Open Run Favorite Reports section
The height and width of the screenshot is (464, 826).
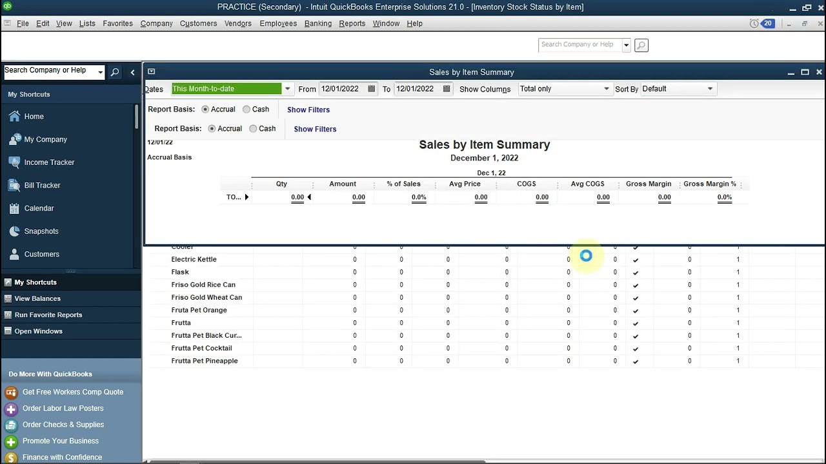coord(71,315)
